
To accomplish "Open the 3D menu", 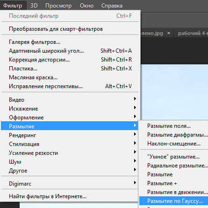I will [34, 6].
